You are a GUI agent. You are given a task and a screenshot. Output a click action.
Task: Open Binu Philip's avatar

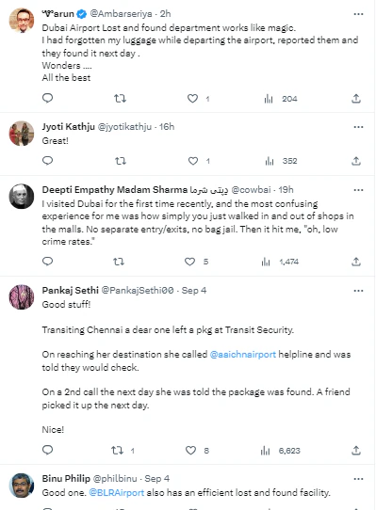(22, 486)
